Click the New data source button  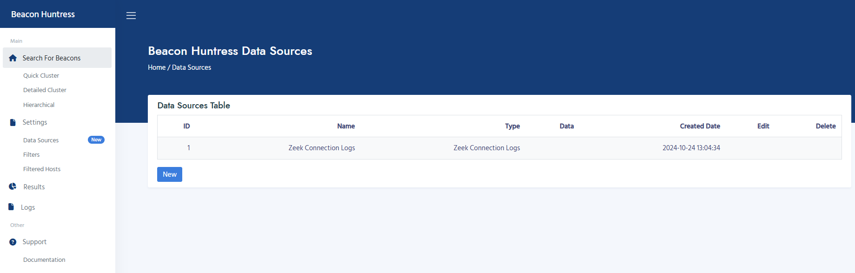(170, 174)
